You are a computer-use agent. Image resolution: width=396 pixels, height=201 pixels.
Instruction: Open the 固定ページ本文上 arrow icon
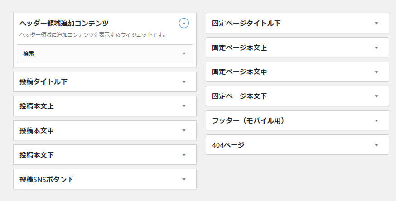pos(377,48)
